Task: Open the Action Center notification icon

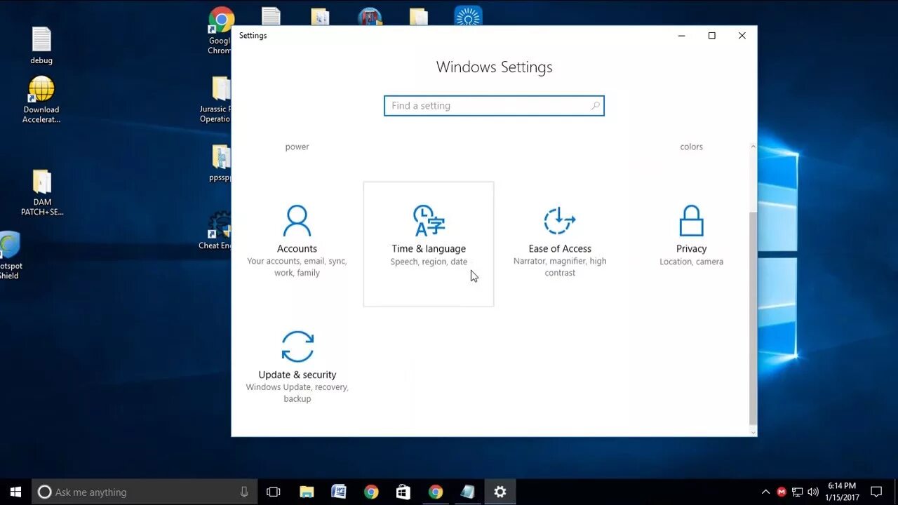Action: [x=876, y=492]
